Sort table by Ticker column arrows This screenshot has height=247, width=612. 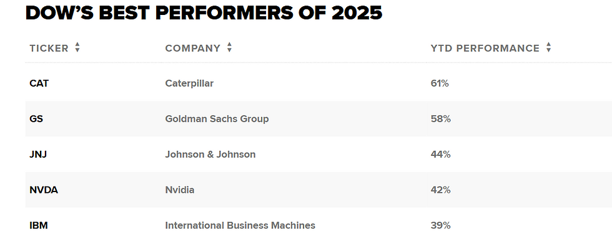77,47
